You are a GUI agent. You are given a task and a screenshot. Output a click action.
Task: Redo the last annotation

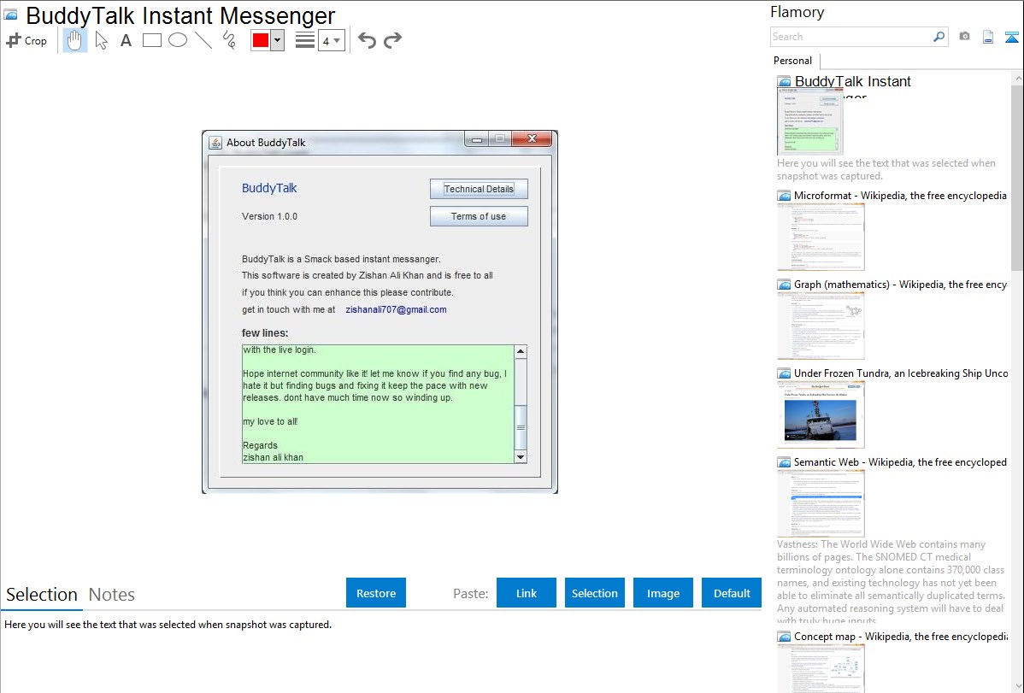pyautogui.click(x=392, y=40)
